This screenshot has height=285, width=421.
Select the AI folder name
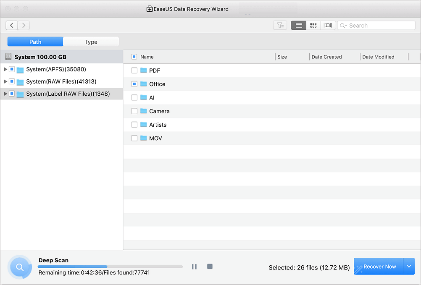click(152, 98)
